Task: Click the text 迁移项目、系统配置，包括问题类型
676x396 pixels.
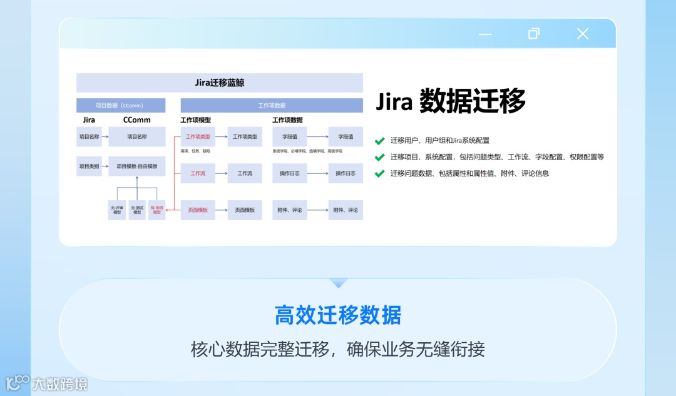Action: [x=497, y=157]
